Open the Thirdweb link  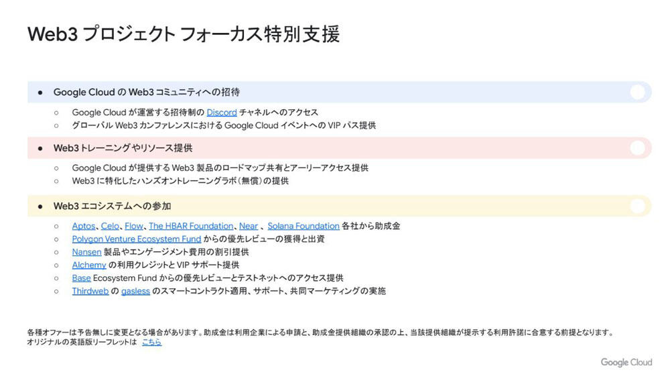(x=90, y=291)
